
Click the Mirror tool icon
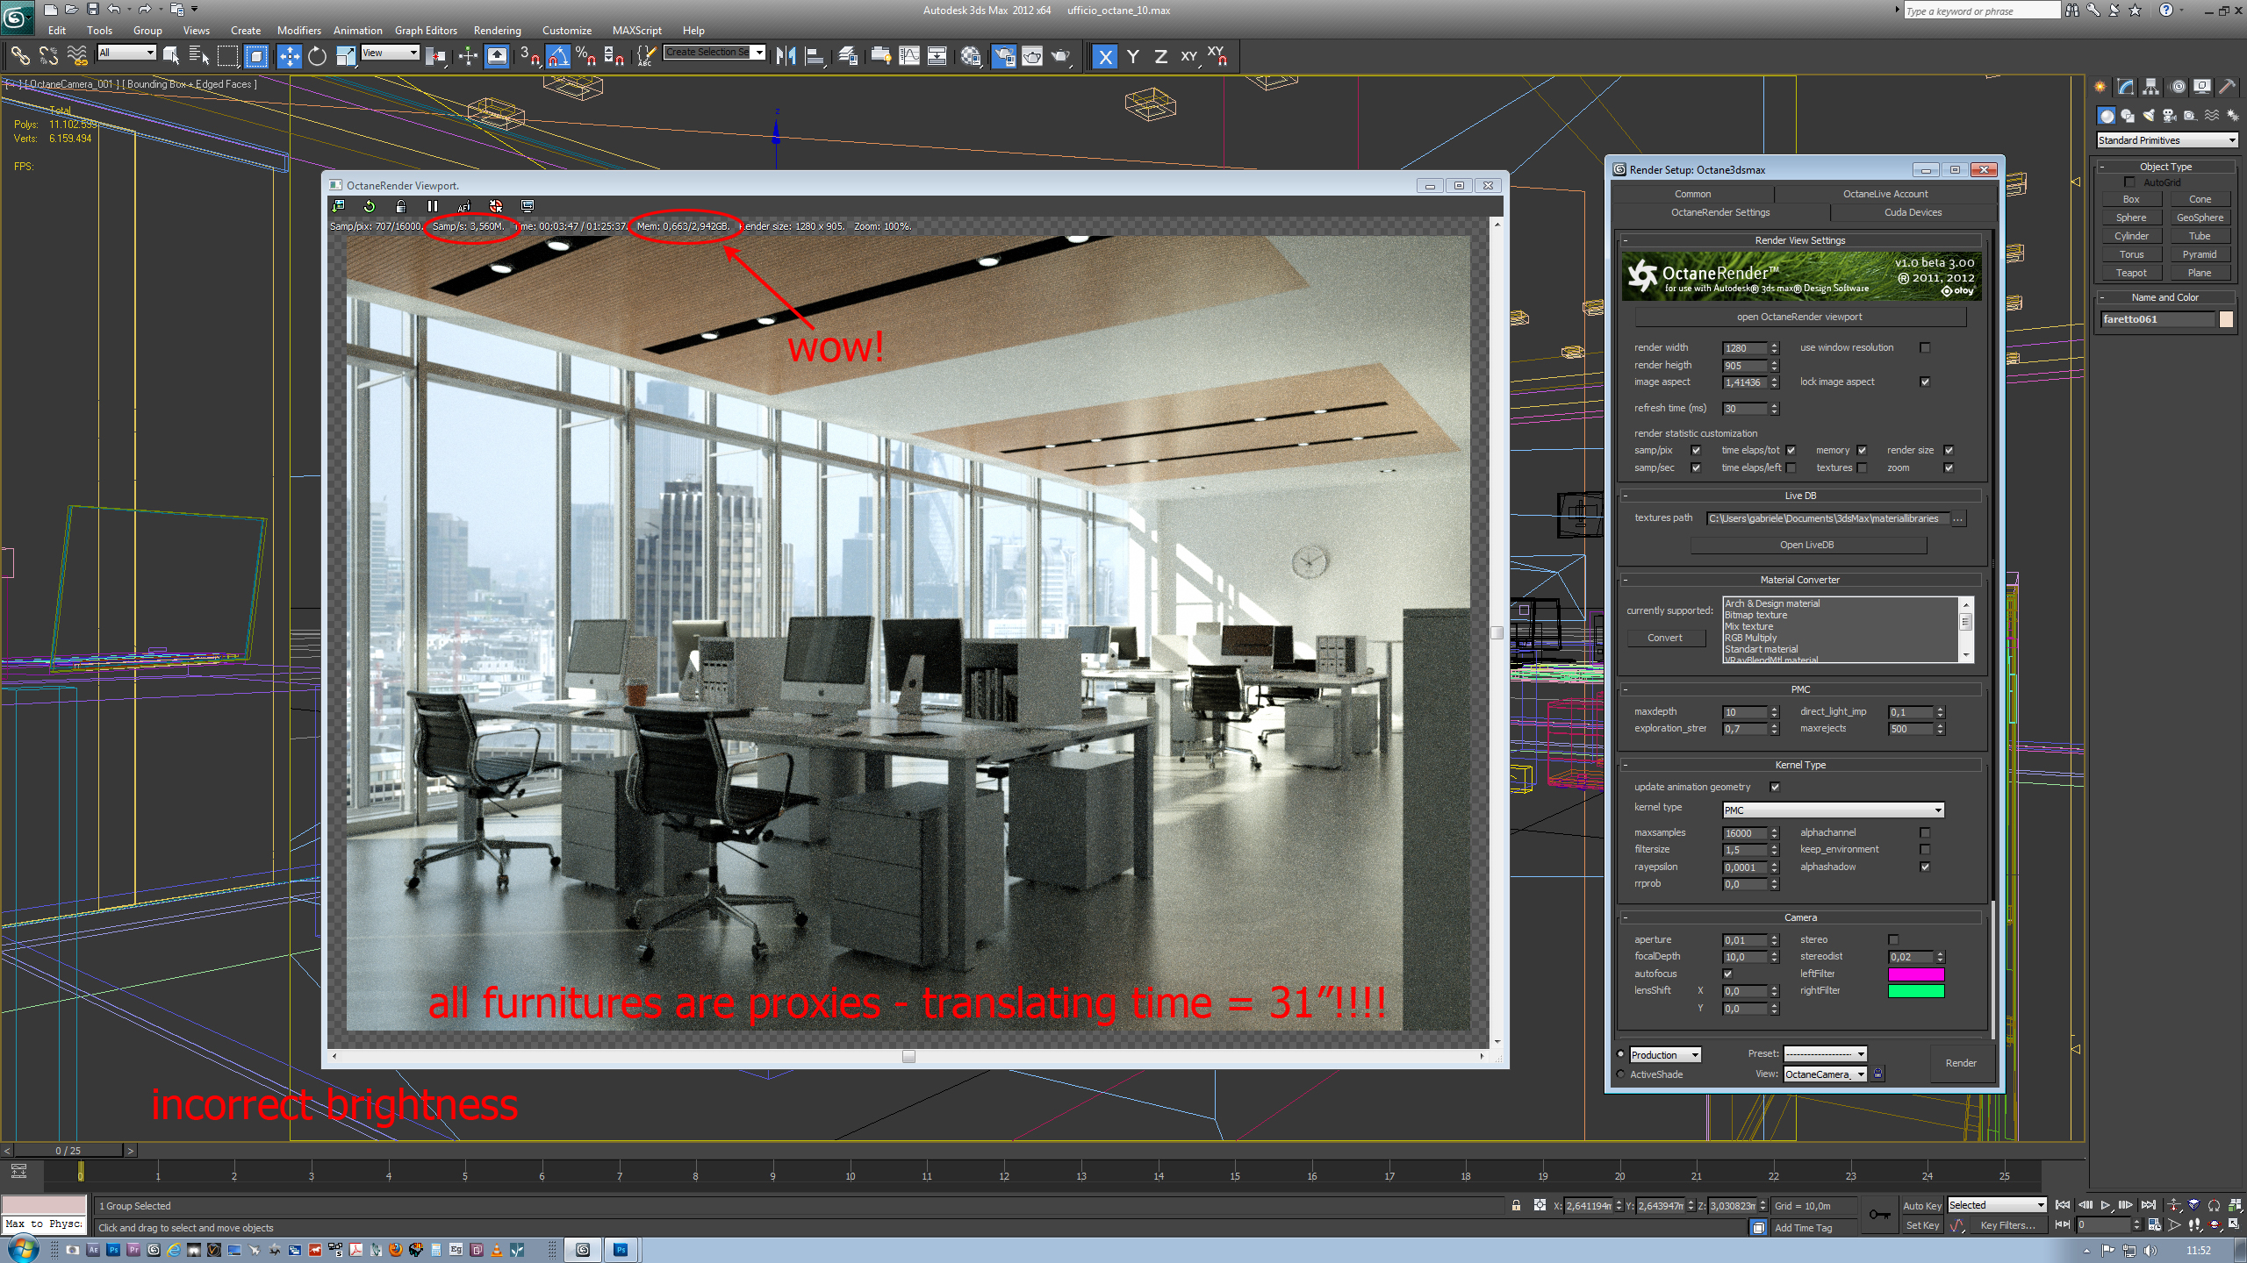point(786,57)
